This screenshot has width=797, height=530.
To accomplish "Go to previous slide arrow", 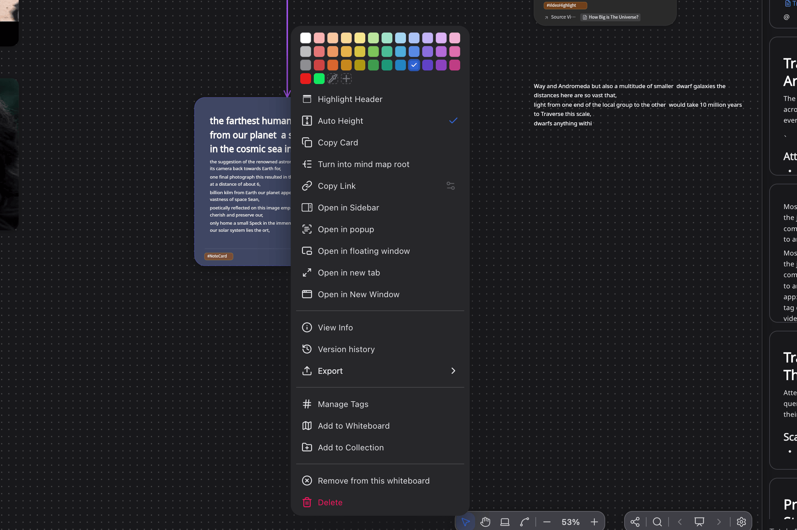I will [x=680, y=522].
